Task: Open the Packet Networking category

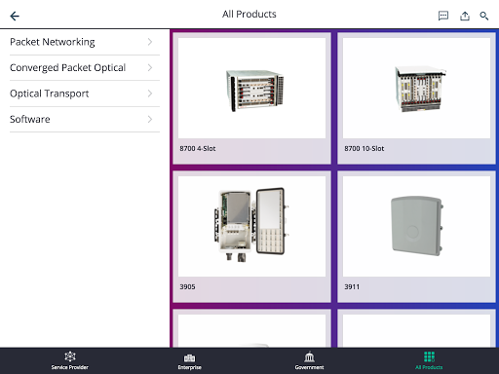Action: (x=85, y=42)
